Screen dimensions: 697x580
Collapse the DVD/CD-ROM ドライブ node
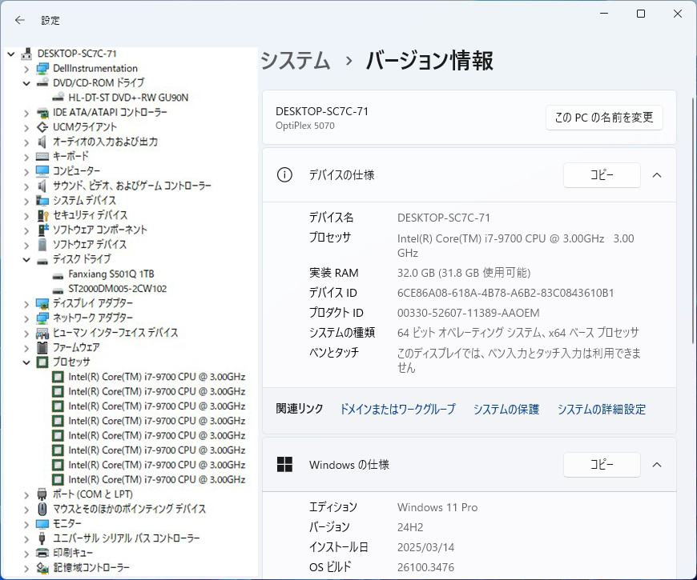click(x=26, y=83)
